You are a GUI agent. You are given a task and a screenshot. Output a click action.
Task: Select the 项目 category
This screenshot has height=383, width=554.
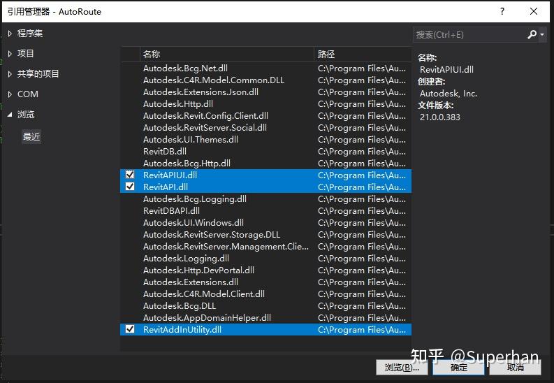25,54
